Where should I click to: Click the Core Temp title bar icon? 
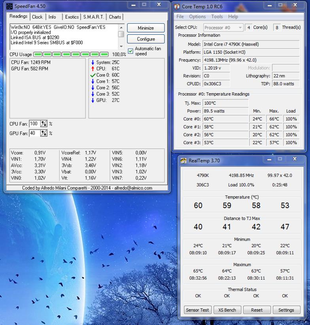tap(177, 7)
